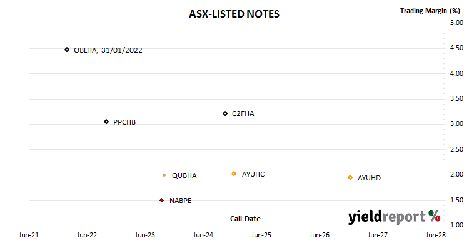The image size is (469, 245).
Task: Click the dark red NABPE marker
Action: coord(161,201)
